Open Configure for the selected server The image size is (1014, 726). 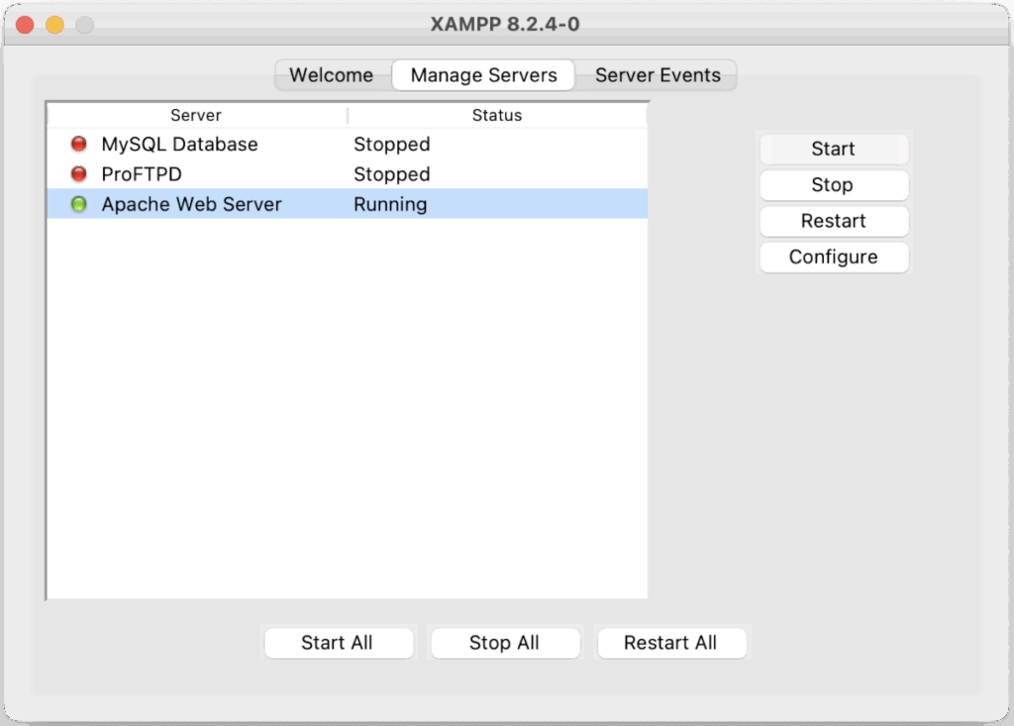pos(833,258)
